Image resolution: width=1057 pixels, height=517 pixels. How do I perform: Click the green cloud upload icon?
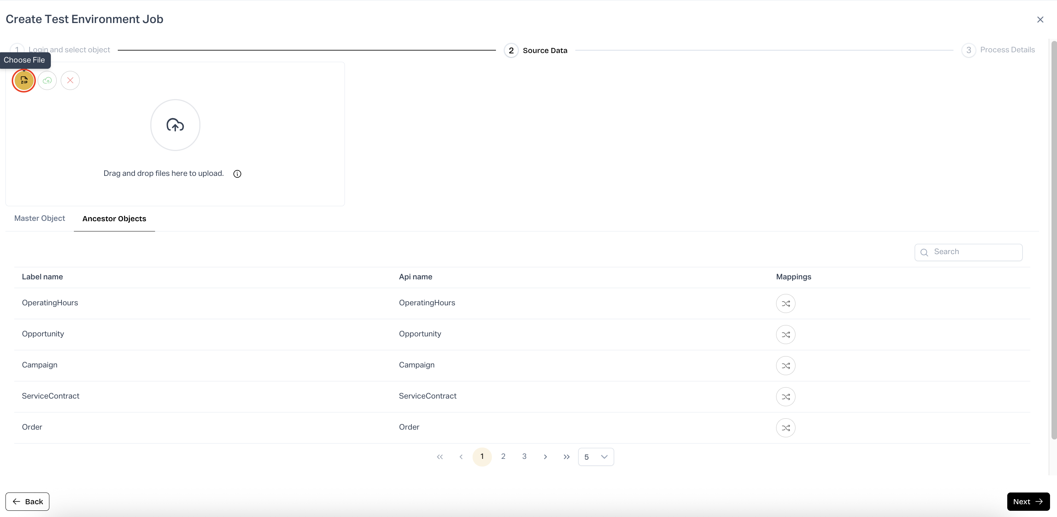tap(47, 80)
